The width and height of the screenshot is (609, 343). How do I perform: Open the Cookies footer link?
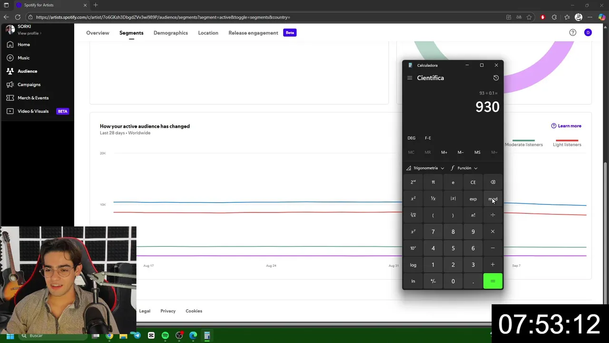pos(194,311)
